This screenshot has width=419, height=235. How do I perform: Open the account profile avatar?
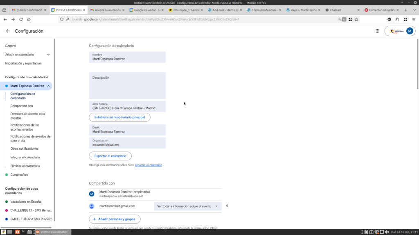410,31
